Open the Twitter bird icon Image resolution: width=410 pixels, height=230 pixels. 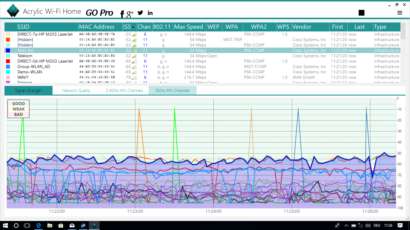click(x=140, y=13)
